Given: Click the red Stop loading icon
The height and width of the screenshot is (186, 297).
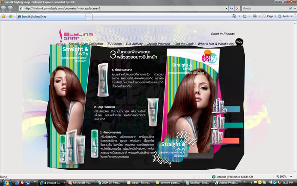Looking at the screenshot, I should click(x=237, y=8).
